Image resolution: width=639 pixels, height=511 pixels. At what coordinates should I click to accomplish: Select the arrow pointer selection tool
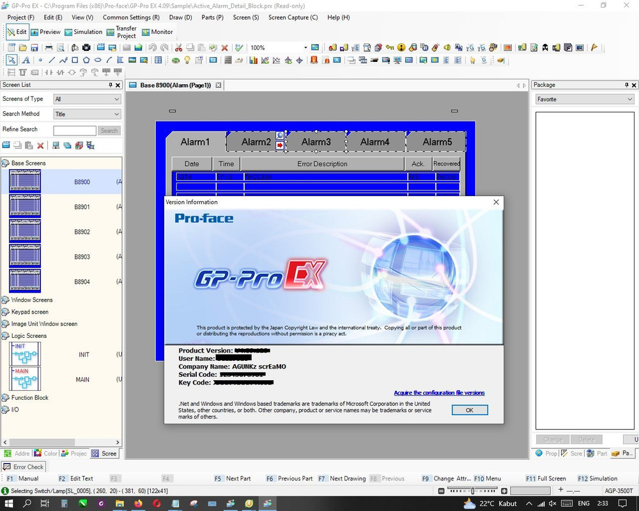[12, 60]
